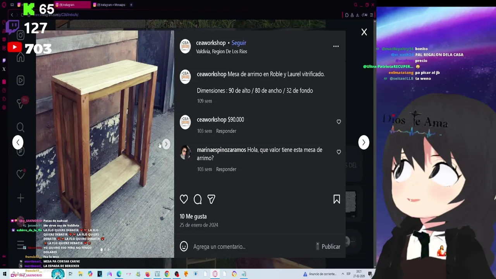This screenshot has width=496, height=279.
Task: Open Opera from the taskbar
Action: [x=215, y=274]
